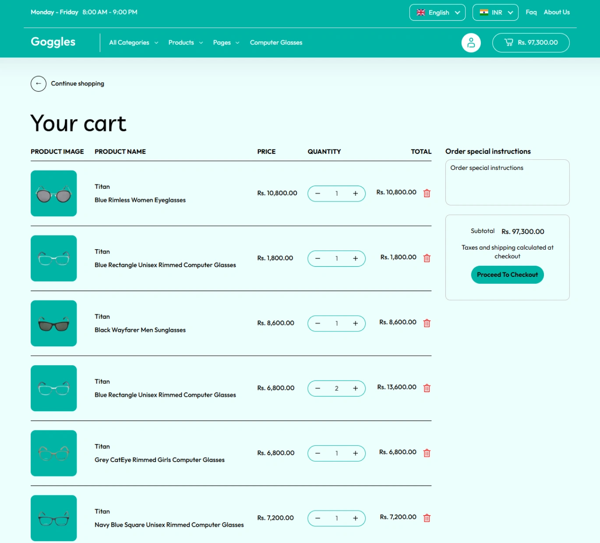Click the Rs. 7,200.00 total value

point(398,517)
